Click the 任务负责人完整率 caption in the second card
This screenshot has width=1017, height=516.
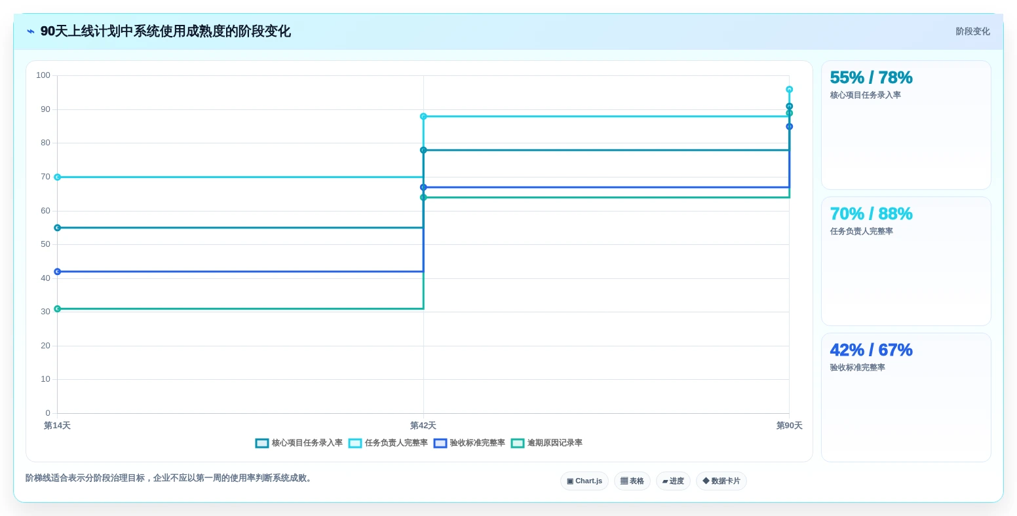pyautogui.click(x=861, y=232)
